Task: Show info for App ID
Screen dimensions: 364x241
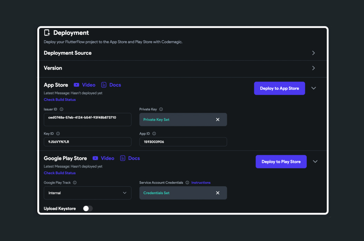Action: tap(154, 134)
